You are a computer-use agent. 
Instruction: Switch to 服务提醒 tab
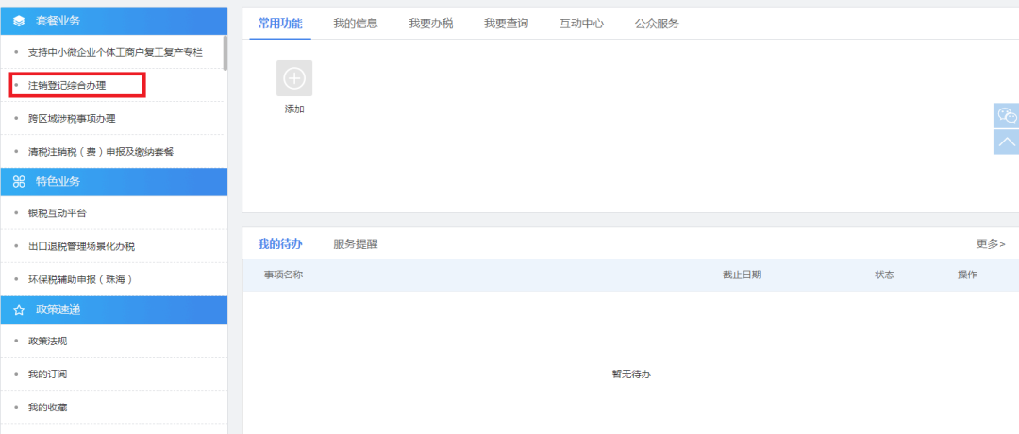click(356, 244)
